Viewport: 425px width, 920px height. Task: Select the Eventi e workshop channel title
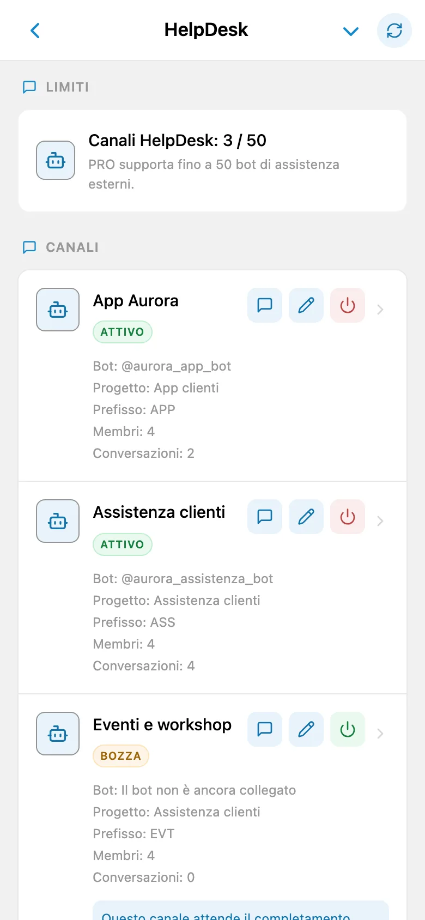click(x=162, y=725)
